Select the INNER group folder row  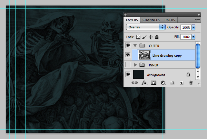point(164,65)
